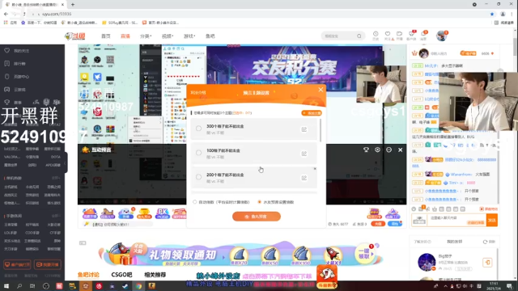Expand the 视频 dropdown in navigation

point(168,36)
